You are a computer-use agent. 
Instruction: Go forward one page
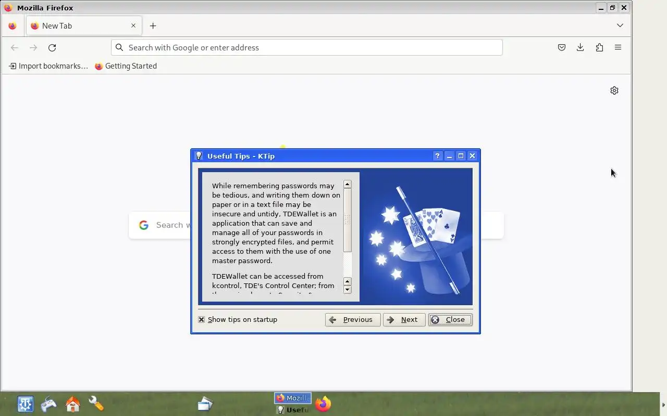[33, 47]
